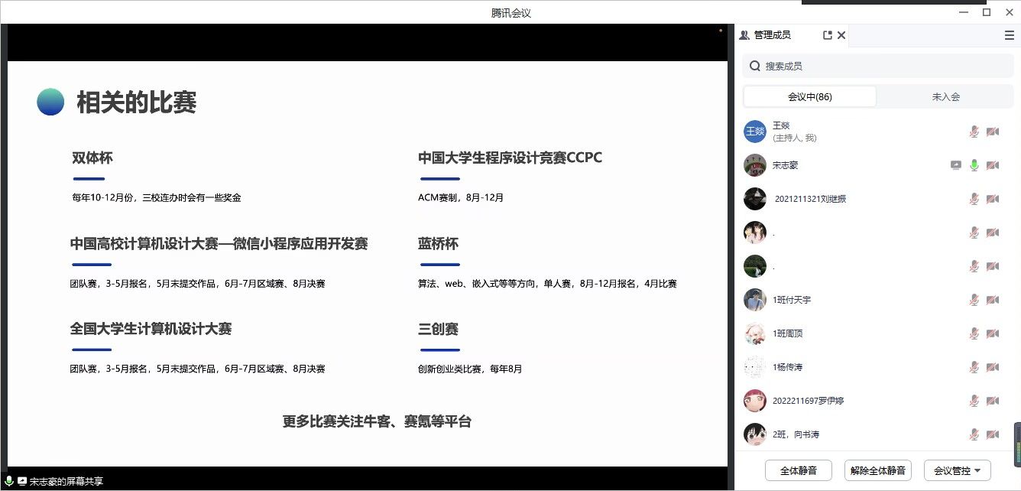Click the screen share icon beside 宋志豪

point(955,165)
